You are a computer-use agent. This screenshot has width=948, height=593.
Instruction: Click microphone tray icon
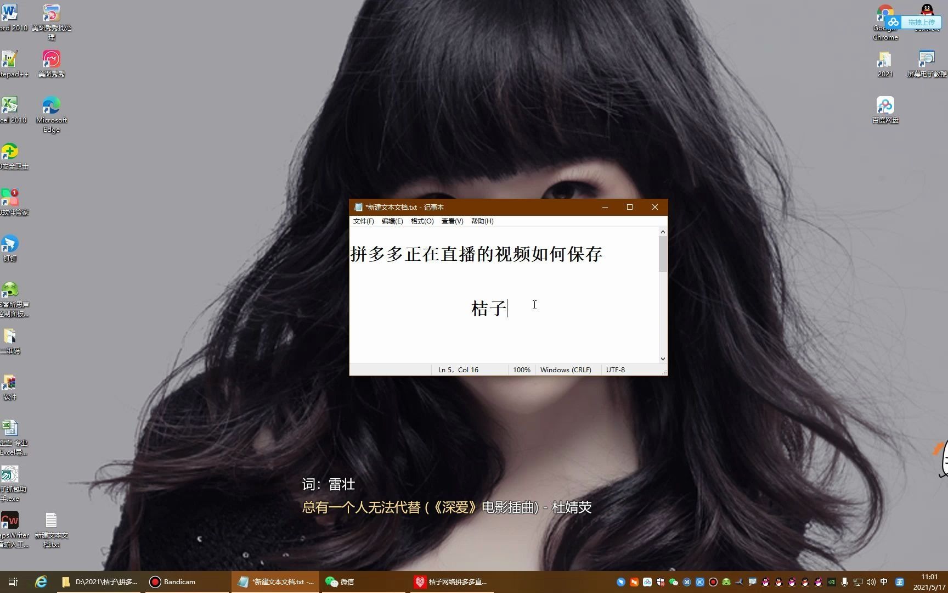coord(845,582)
